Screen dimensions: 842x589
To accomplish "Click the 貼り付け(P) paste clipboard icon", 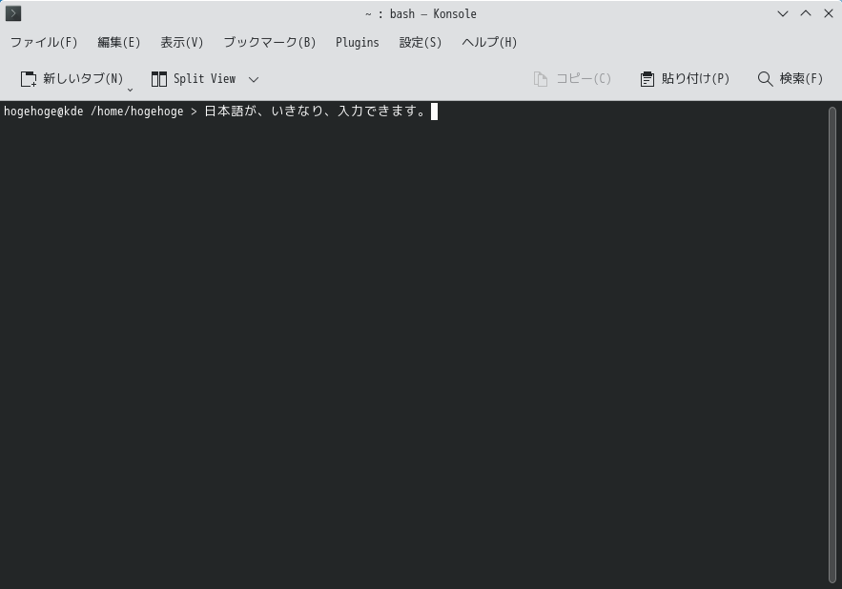I will [x=647, y=79].
